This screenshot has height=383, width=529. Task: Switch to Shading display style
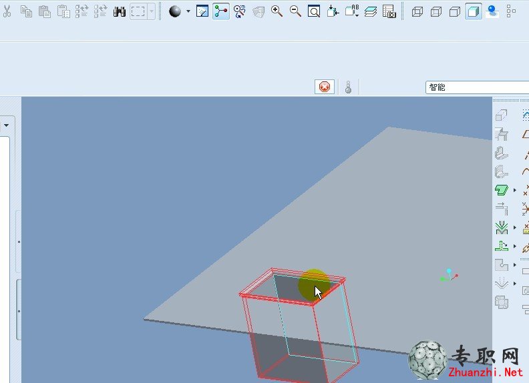pyautogui.click(x=474, y=12)
